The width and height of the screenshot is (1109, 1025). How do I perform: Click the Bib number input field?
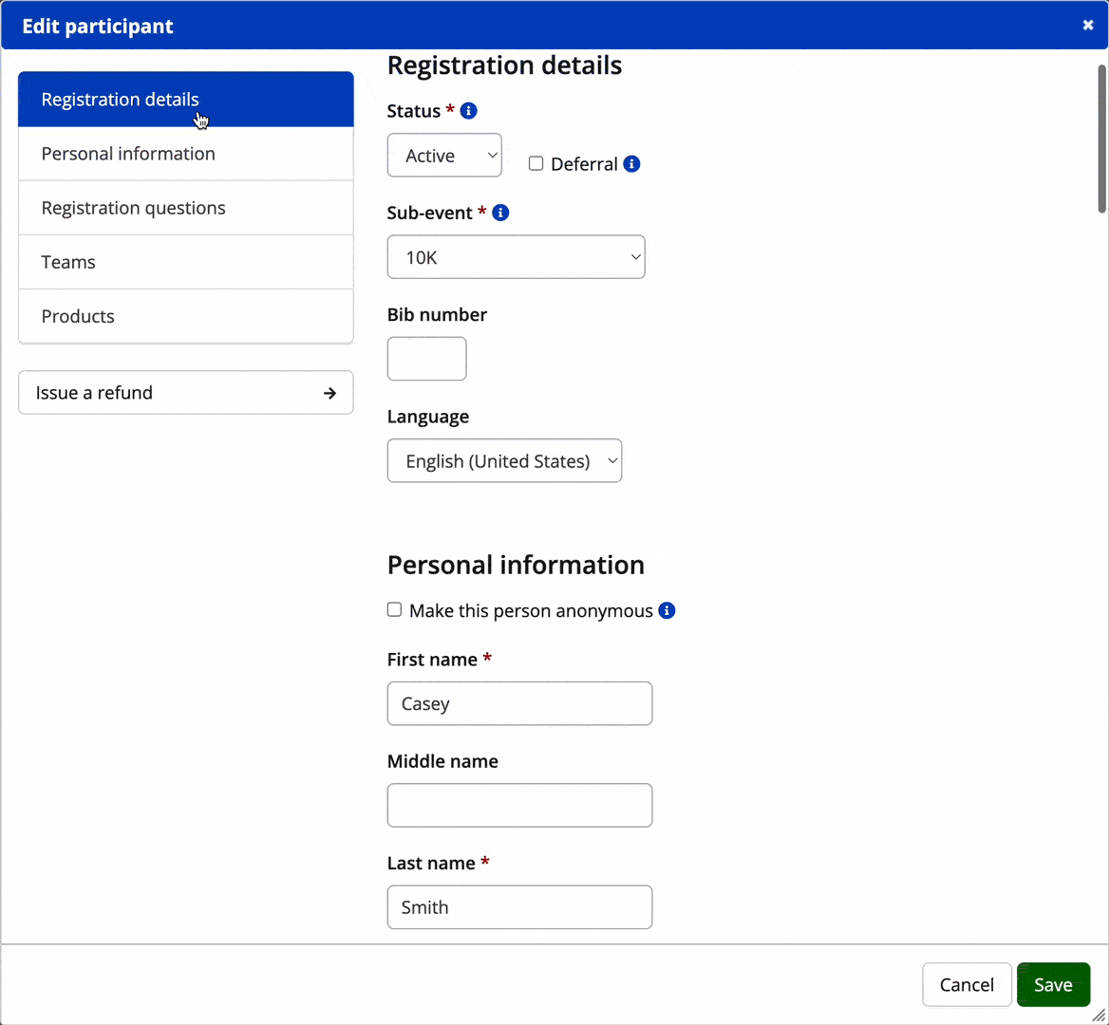(x=427, y=359)
